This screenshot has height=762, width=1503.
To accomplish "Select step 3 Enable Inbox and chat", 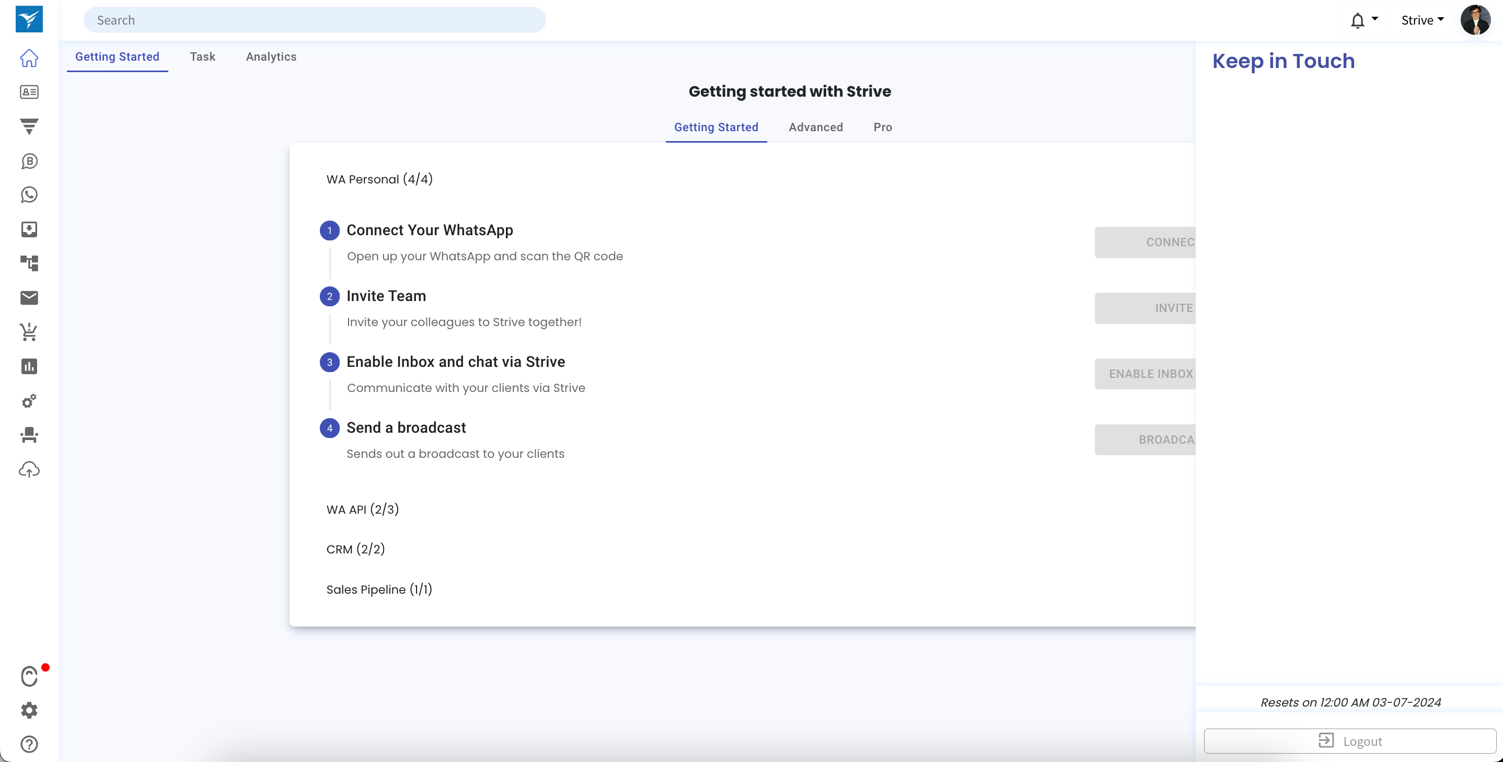I will 456,362.
